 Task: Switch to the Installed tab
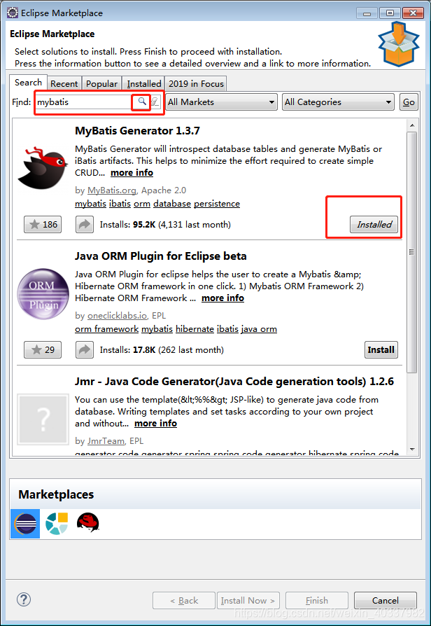click(x=143, y=83)
